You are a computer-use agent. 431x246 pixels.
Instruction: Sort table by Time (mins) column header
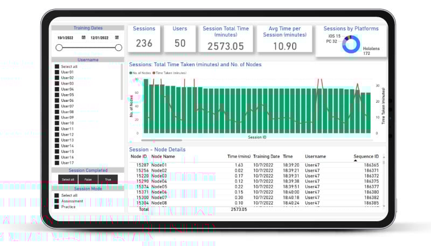239,157
